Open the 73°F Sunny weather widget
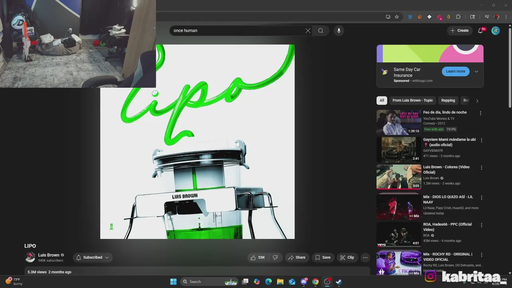The image size is (512, 288). [x=15, y=282]
